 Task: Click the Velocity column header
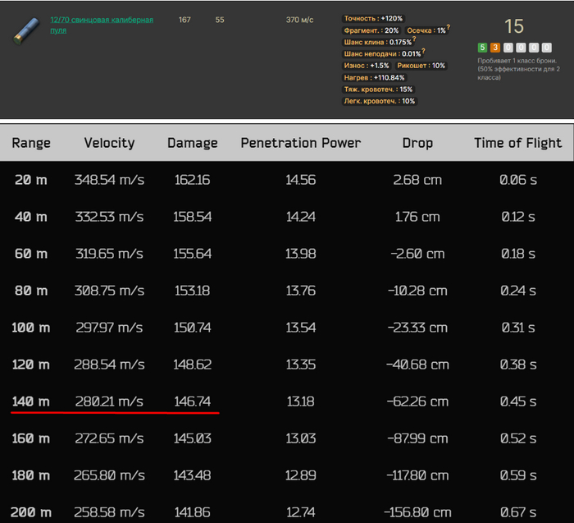click(109, 143)
